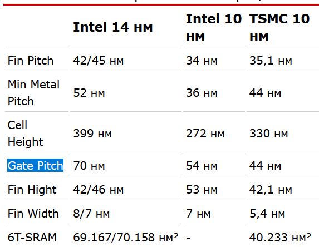
Task: Click the 42/45 нм Fin Pitch value
Action: click(x=99, y=61)
